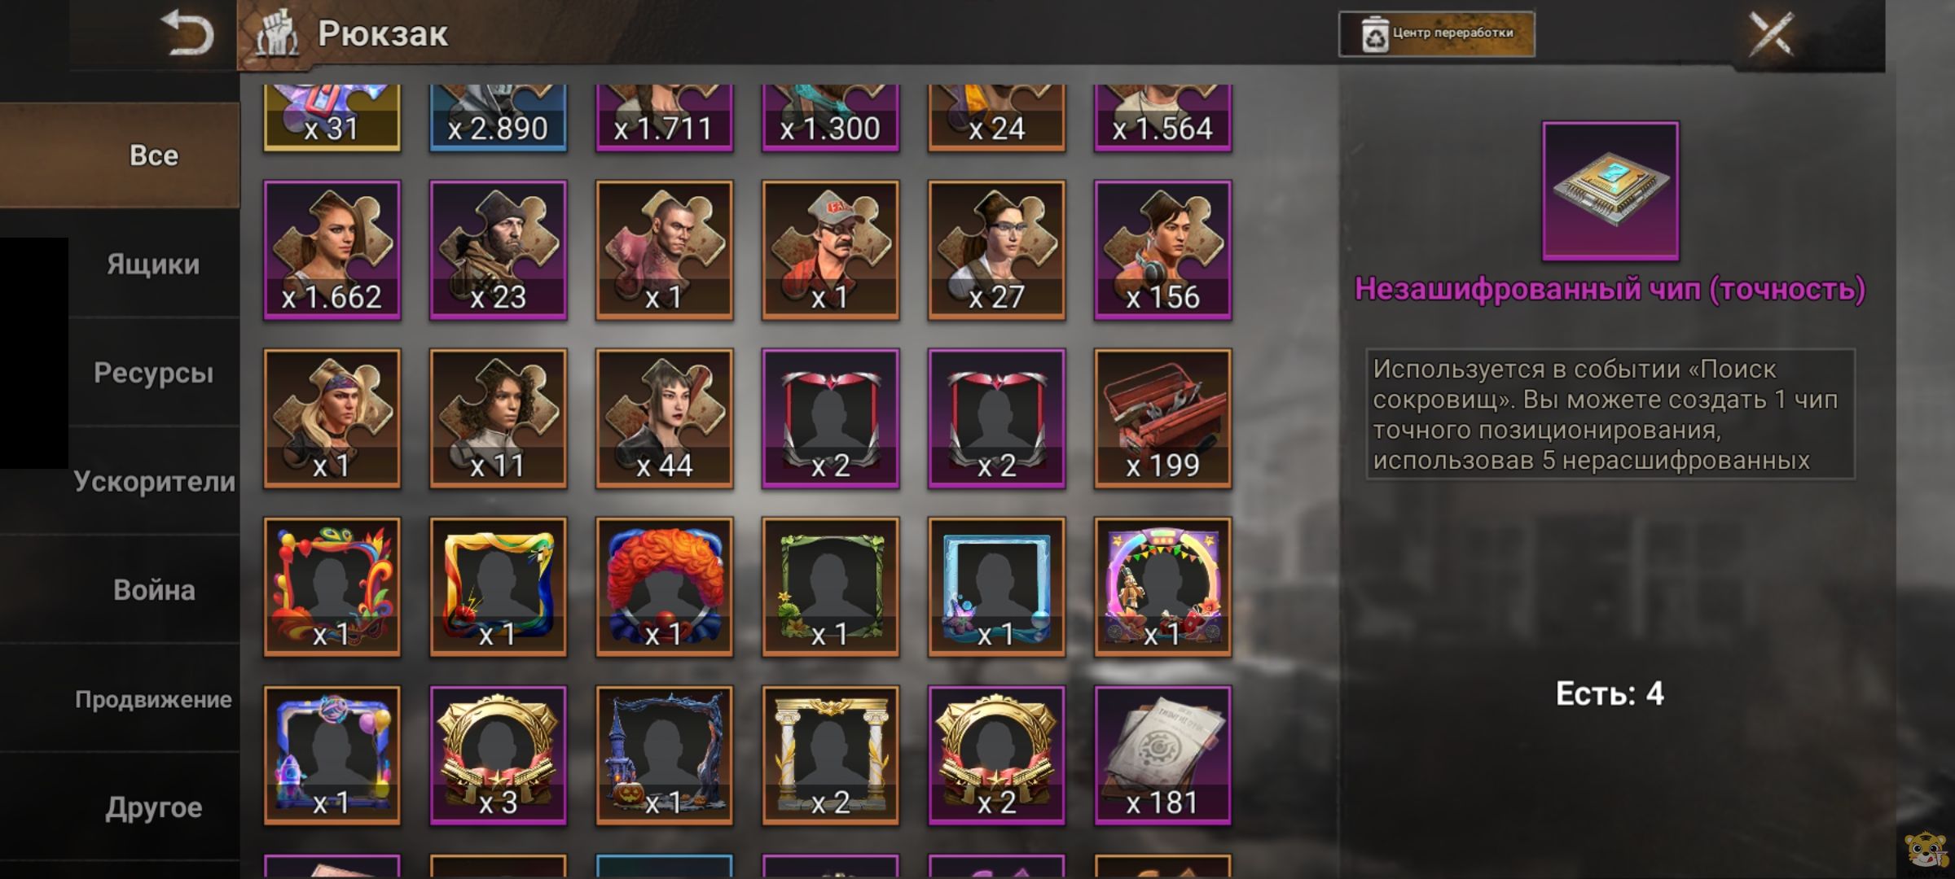Select the red toolbox item x199
Screen dimensions: 1955x879
(x=1162, y=418)
